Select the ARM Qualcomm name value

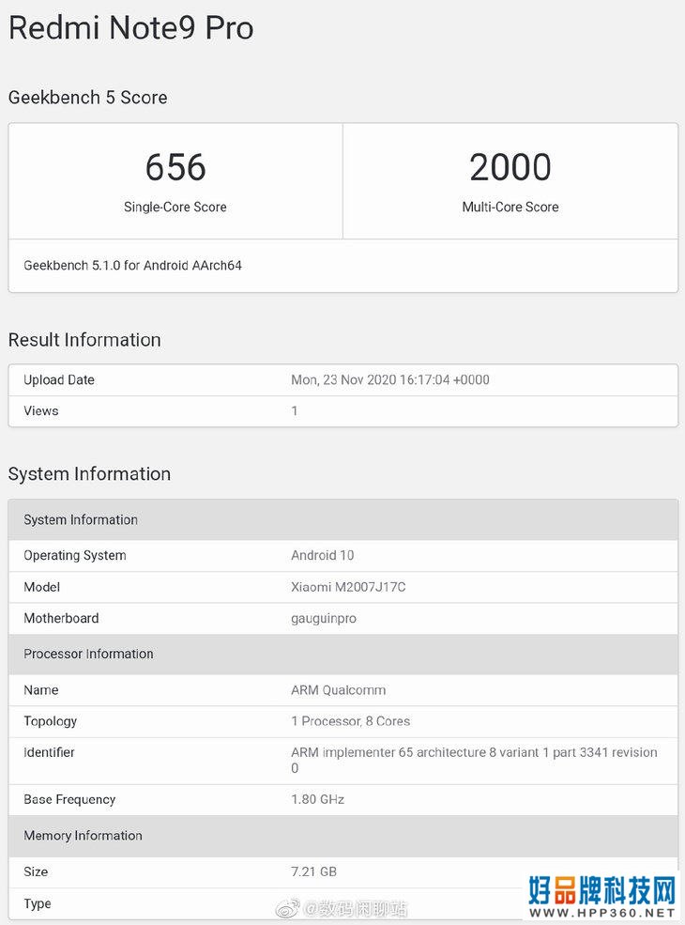tap(339, 690)
